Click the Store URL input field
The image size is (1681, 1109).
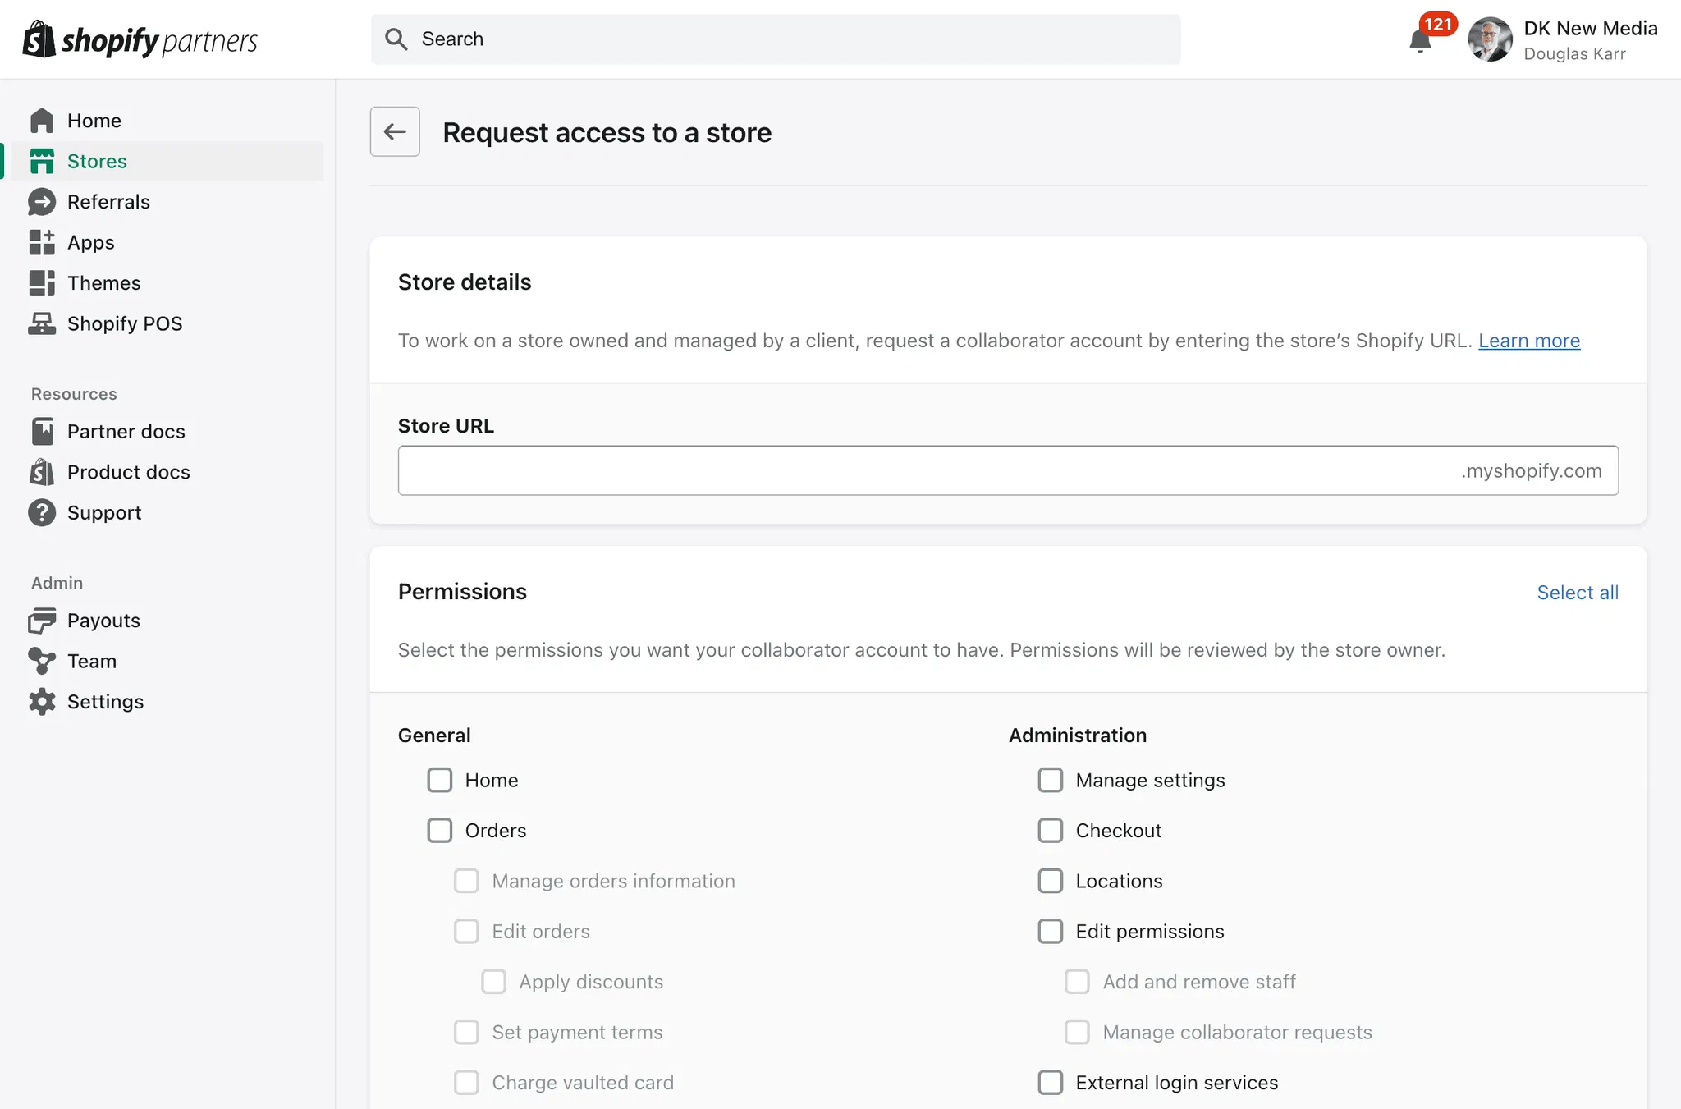coord(928,470)
